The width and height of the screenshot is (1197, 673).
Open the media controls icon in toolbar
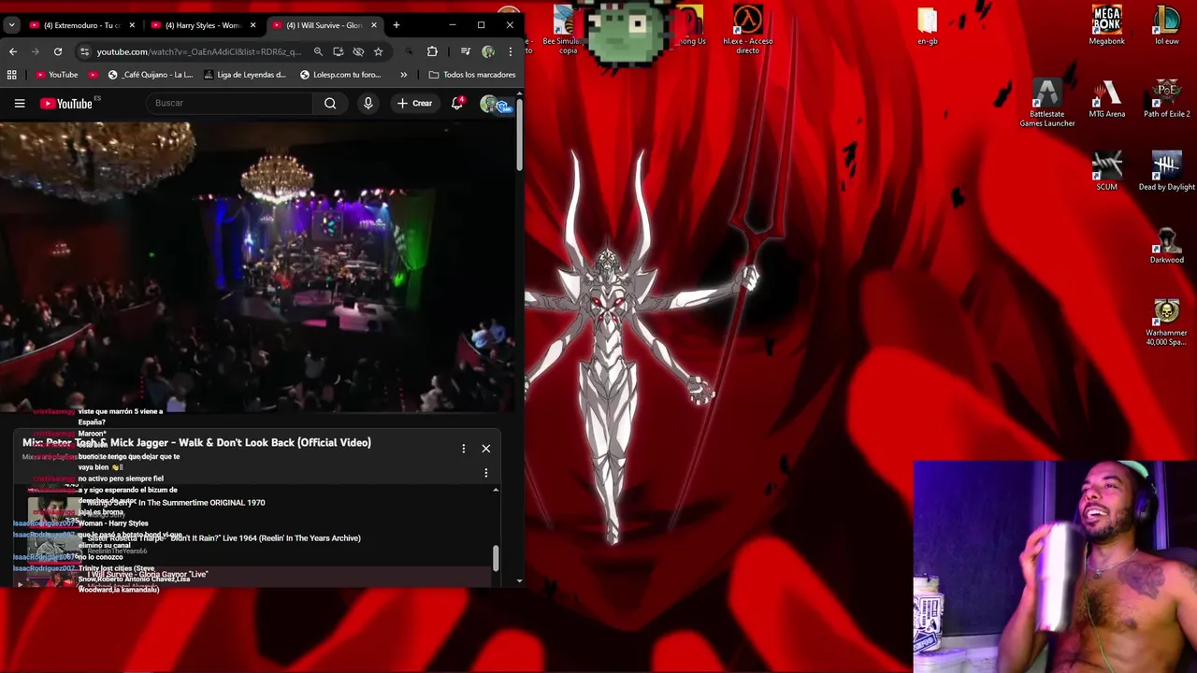(x=466, y=51)
